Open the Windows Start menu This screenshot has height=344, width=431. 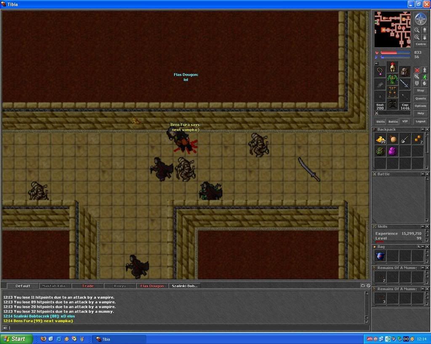tap(16, 339)
